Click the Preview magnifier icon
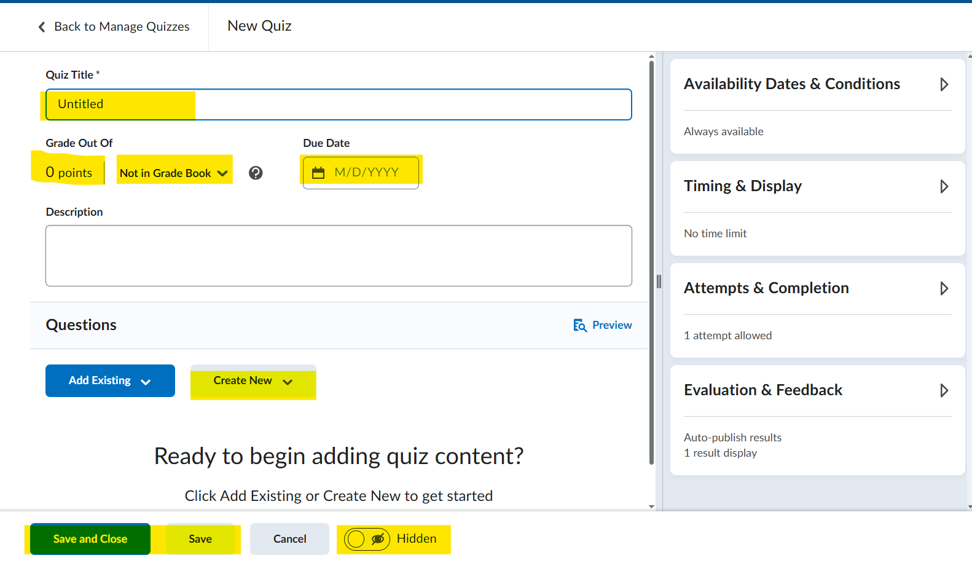 tap(579, 325)
